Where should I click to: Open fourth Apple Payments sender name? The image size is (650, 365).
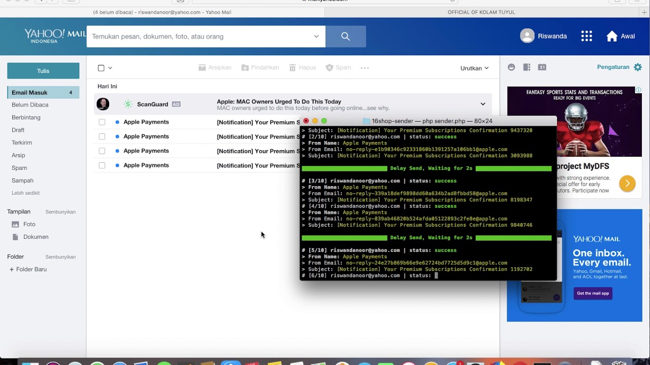[x=146, y=165]
